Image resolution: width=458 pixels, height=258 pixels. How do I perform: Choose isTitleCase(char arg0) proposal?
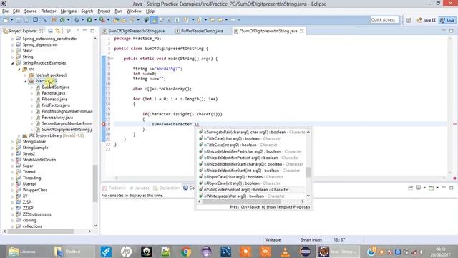point(240,138)
